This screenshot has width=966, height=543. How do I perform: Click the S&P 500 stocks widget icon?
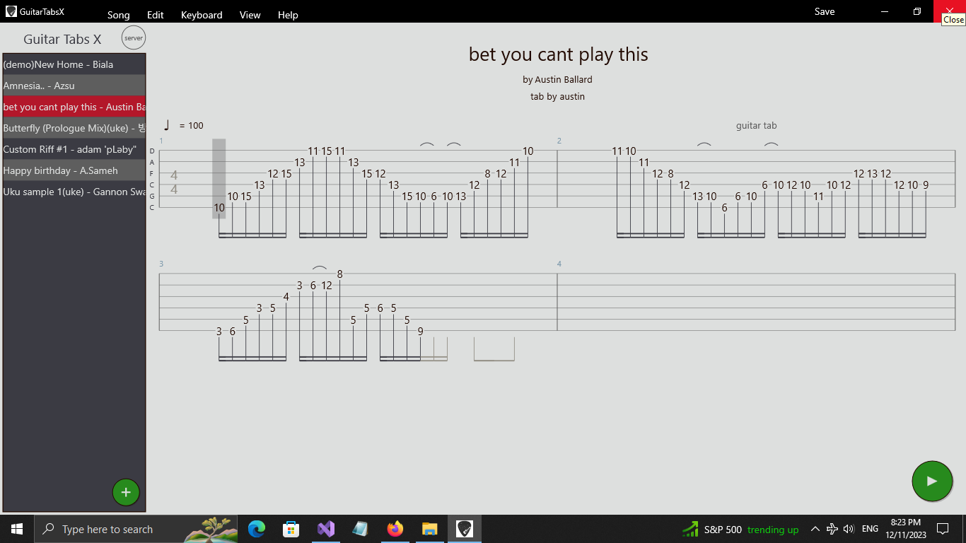[x=689, y=528]
